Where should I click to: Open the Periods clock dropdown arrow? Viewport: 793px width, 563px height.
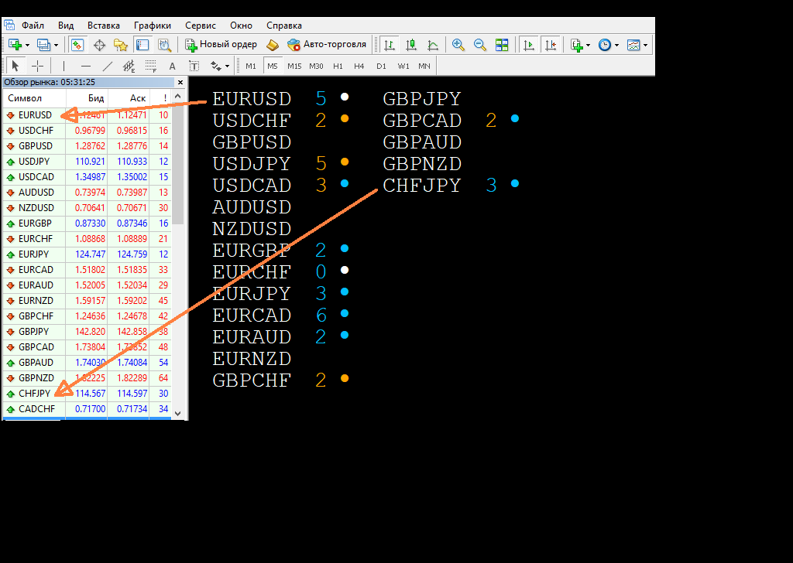click(616, 46)
